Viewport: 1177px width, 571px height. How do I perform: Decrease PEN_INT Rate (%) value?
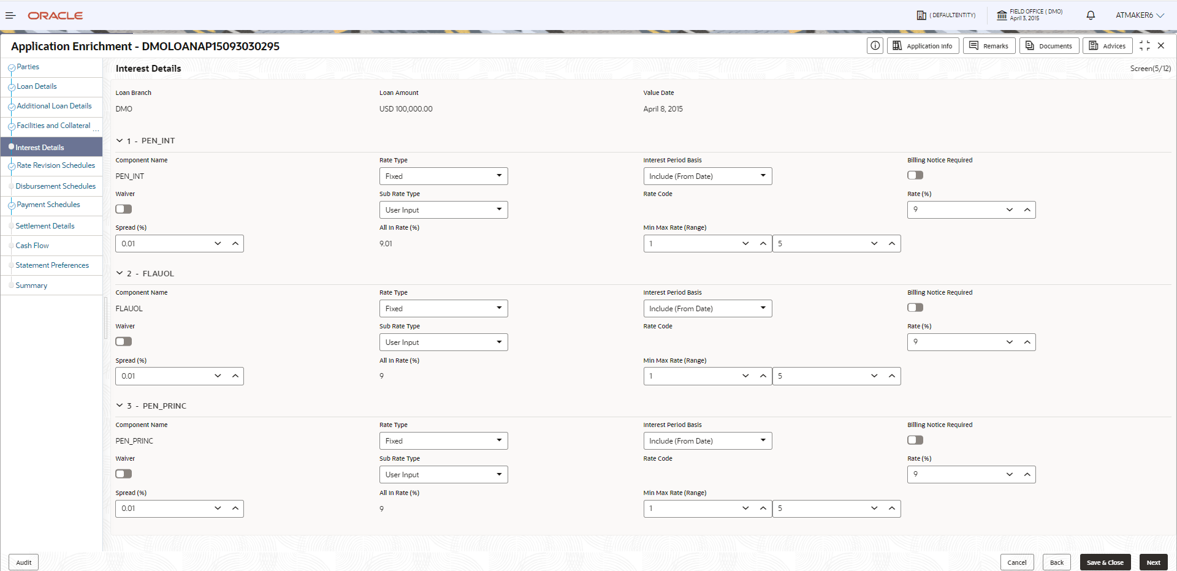click(x=1010, y=210)
